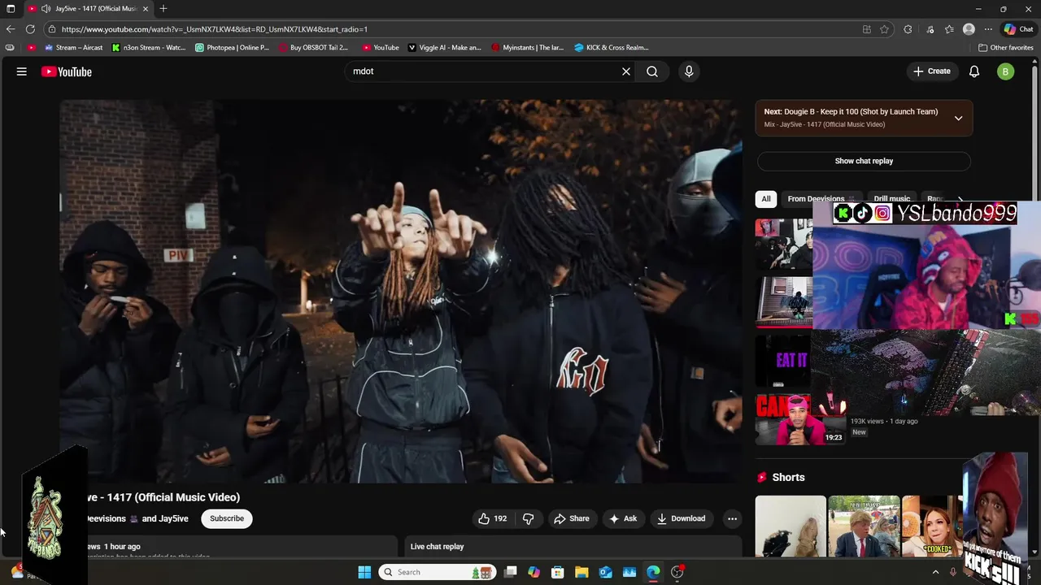Open Outlook from the taskbar
1041x585 pixels.
point(605,572)
